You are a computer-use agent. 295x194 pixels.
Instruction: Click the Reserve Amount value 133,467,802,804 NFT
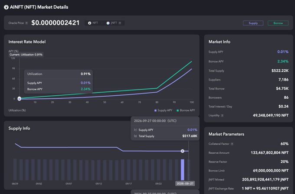coord(269,153)
